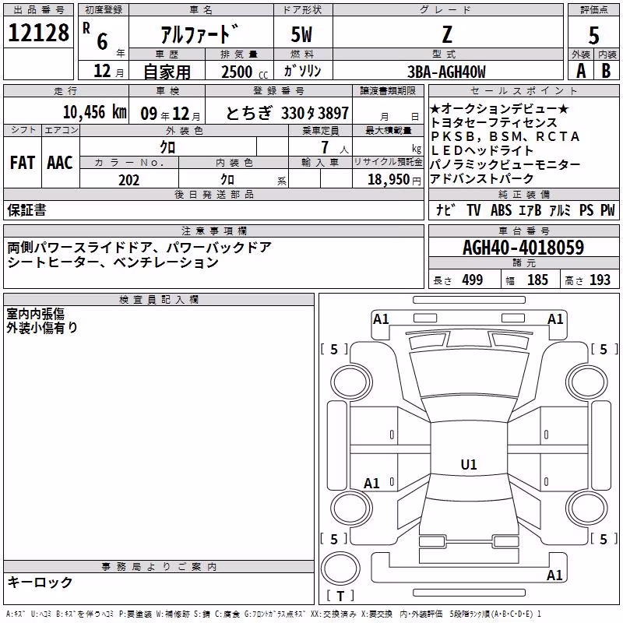Select ナビ in 純正装備
The image size is (623, 623).
[445, 209]
